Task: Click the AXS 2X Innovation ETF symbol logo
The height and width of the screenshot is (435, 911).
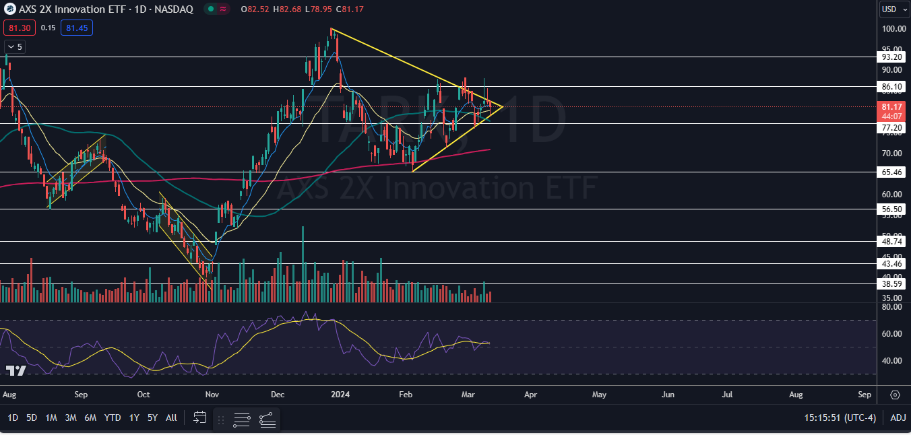Action: 10,9
